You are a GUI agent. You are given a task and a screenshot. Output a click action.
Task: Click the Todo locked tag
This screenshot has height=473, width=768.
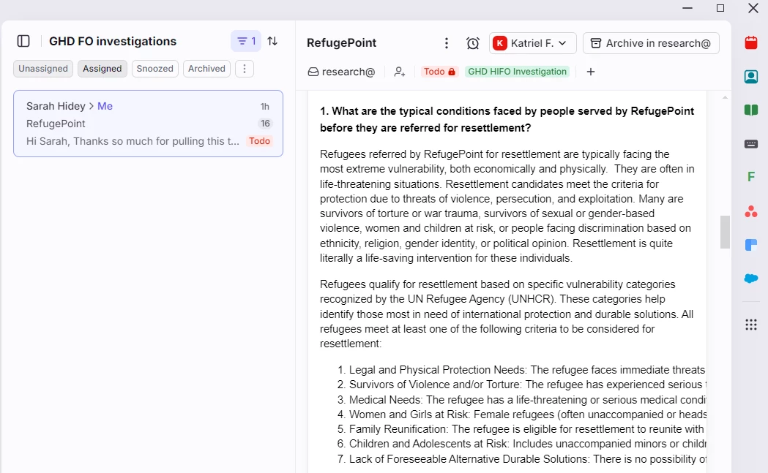(439, 72)
